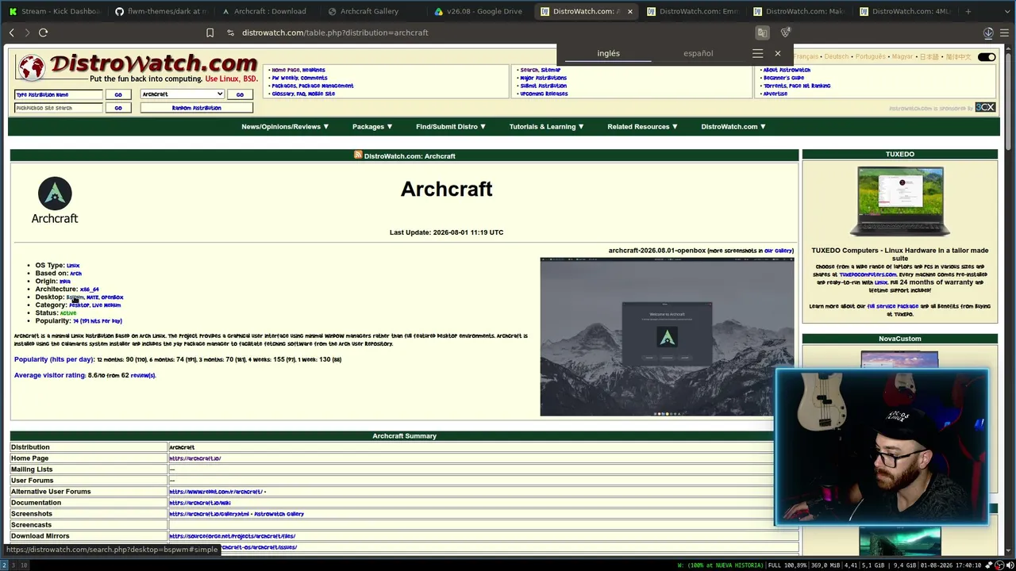Click the translate page icon
Screen dimensions: 1016x571
coord(762,33)
